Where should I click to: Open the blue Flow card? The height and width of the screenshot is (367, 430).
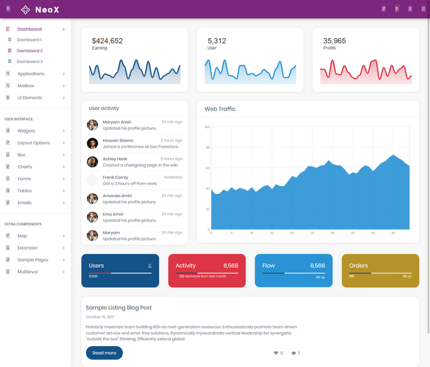(x=294, y=271)
